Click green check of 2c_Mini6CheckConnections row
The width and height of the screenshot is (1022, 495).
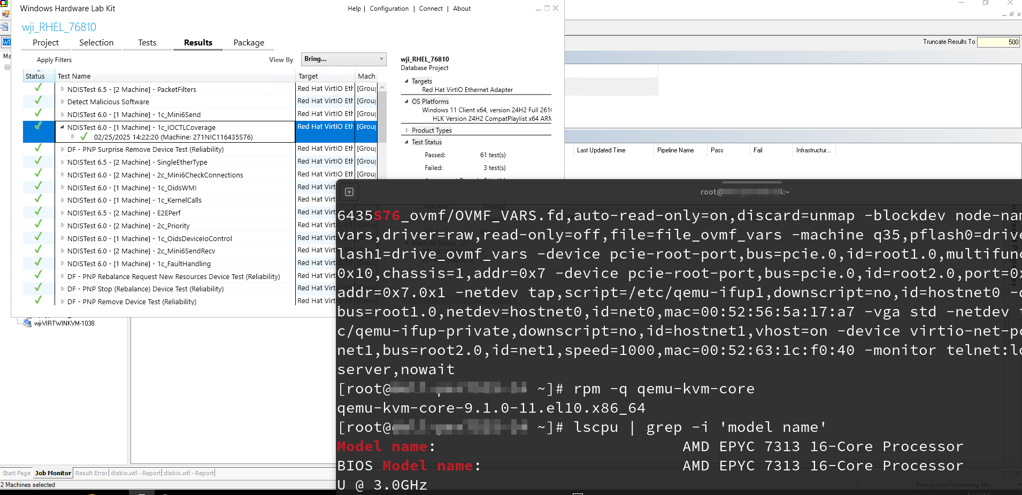[x=38, y=174]
